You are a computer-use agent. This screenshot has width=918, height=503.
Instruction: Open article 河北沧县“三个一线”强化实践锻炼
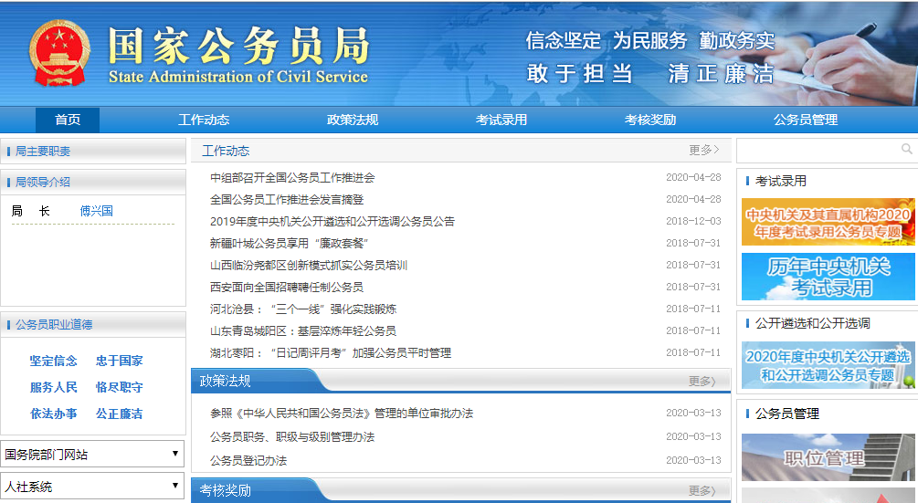[303, 309]
